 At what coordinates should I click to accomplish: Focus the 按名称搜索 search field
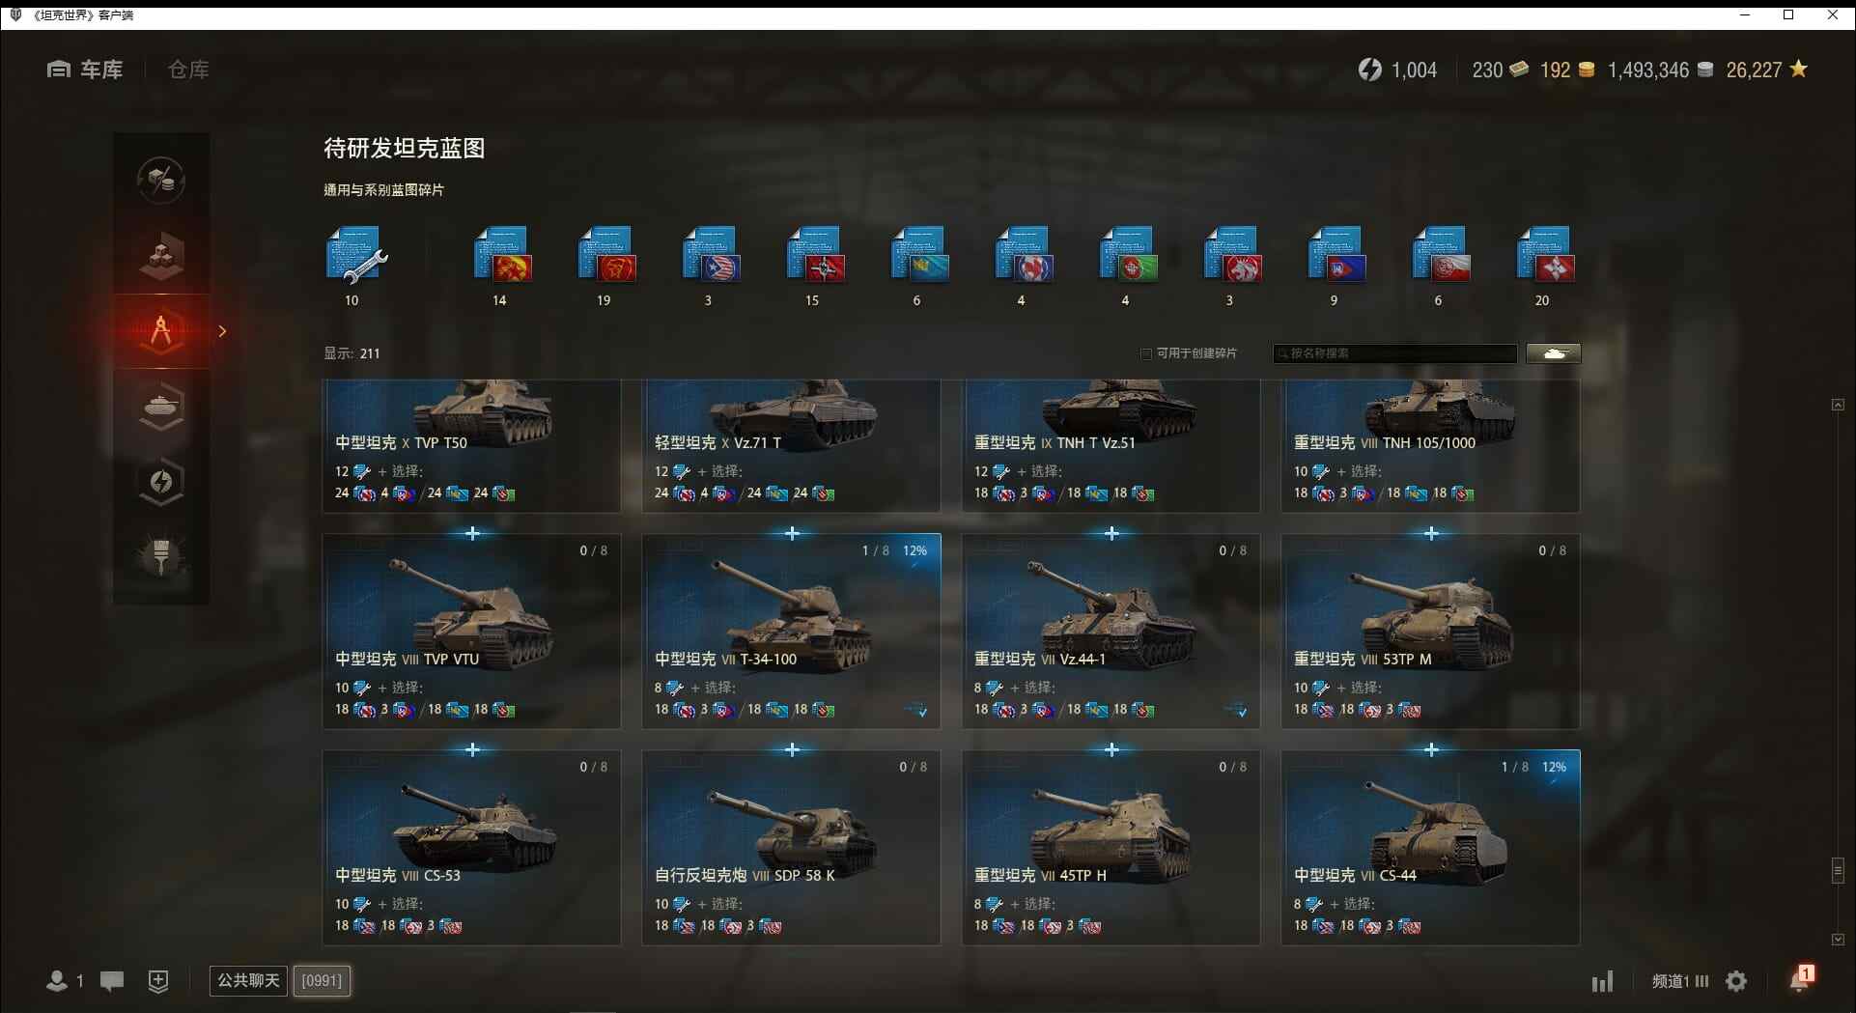[1395, 353]
